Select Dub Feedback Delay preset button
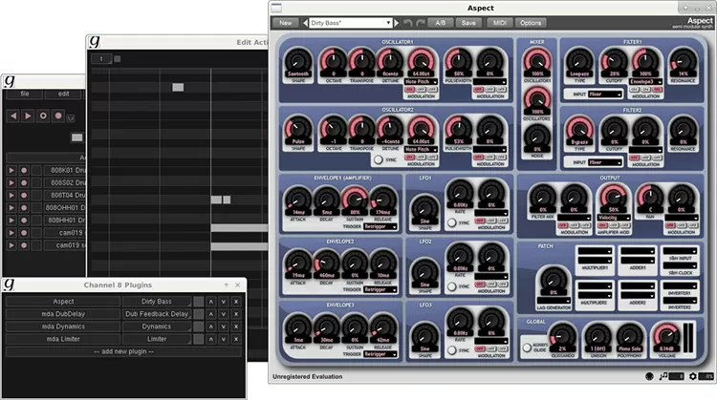Image resolution: width=717 pixels, height=400 pixels. click(x=157, y=314)
